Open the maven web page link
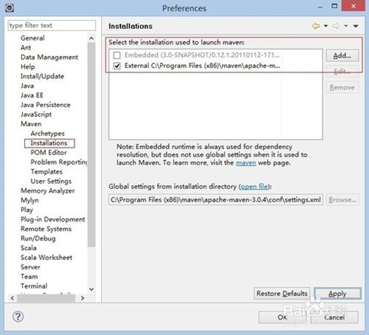 [x=246, y=163]
